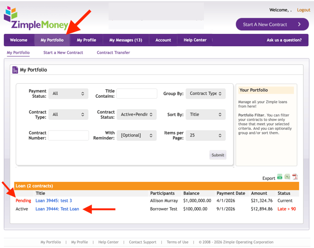The width and height of the screenshot is (314, 248).
Task: Click balance $100,000.00
Action: (195, 209)
